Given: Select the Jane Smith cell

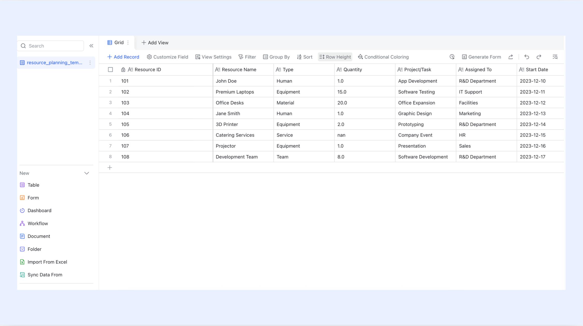Looking at the screenshot, I should click(x=243, y=113).
